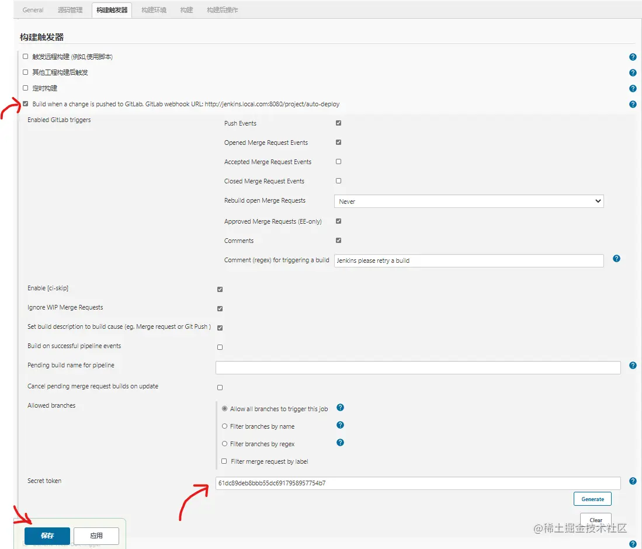Switch to the General tab
642x549 pixels.
point(33,10)
